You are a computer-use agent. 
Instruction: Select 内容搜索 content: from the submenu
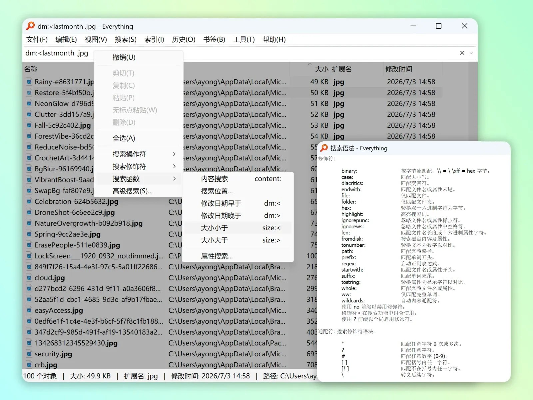click(238, 179)
